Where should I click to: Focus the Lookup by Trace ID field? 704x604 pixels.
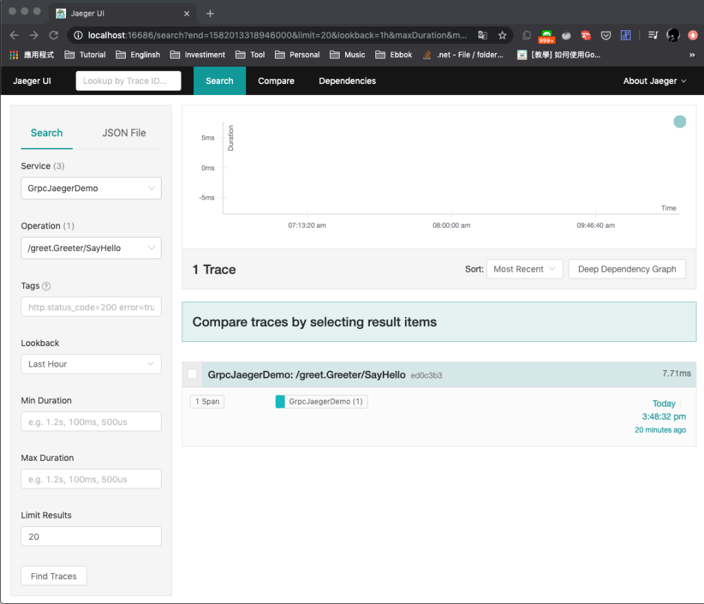coord(129,81)
